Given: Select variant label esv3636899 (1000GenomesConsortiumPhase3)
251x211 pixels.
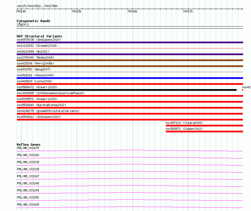Looking at the screenshot, I should point(51,93).
